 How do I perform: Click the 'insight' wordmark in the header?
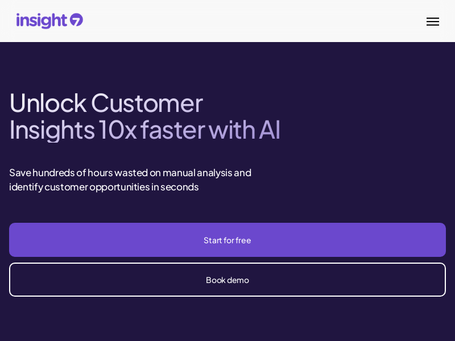[x=42, y=20]
